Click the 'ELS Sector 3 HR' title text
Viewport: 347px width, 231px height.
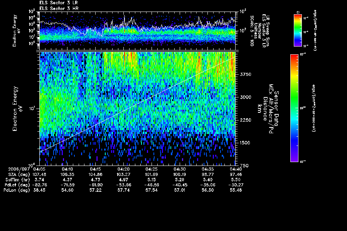[59, 8]
